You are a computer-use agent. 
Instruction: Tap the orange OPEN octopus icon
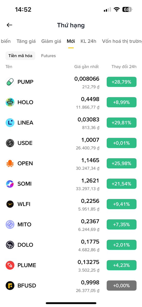[x=10, y=163]
